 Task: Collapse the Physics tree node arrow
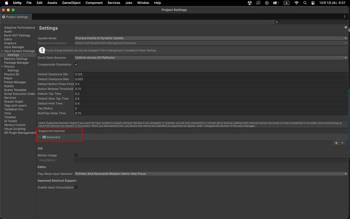click(2, 67)
